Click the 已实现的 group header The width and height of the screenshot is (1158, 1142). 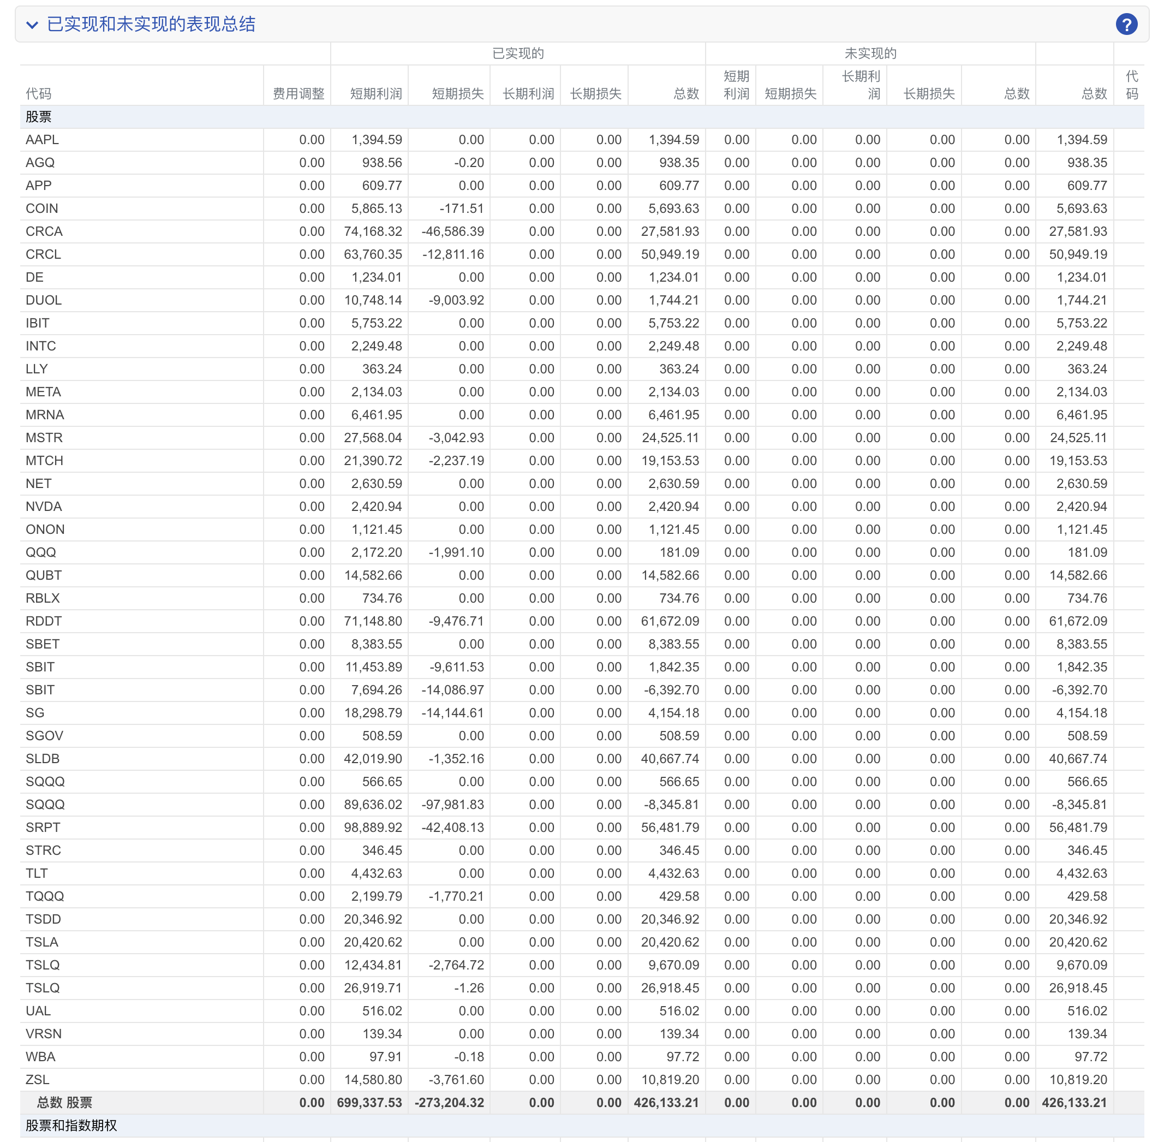click(518, 53)
